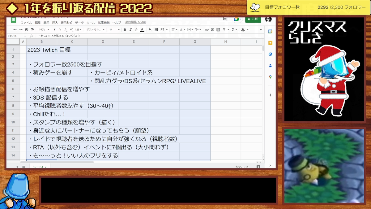Format the selection as percent
The image size is (371, 209).
[x=61, y=30]
